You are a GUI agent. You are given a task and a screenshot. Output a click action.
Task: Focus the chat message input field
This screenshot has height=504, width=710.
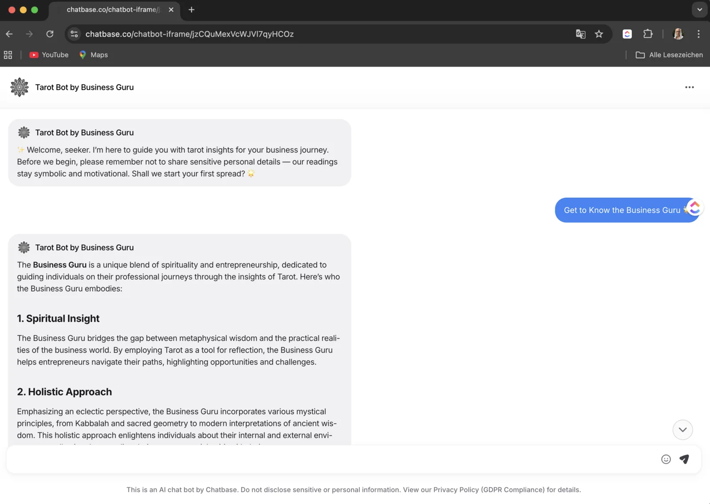coord(333,459)
